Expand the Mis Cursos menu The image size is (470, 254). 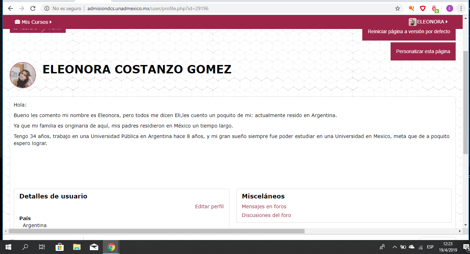tap(33, 22)
